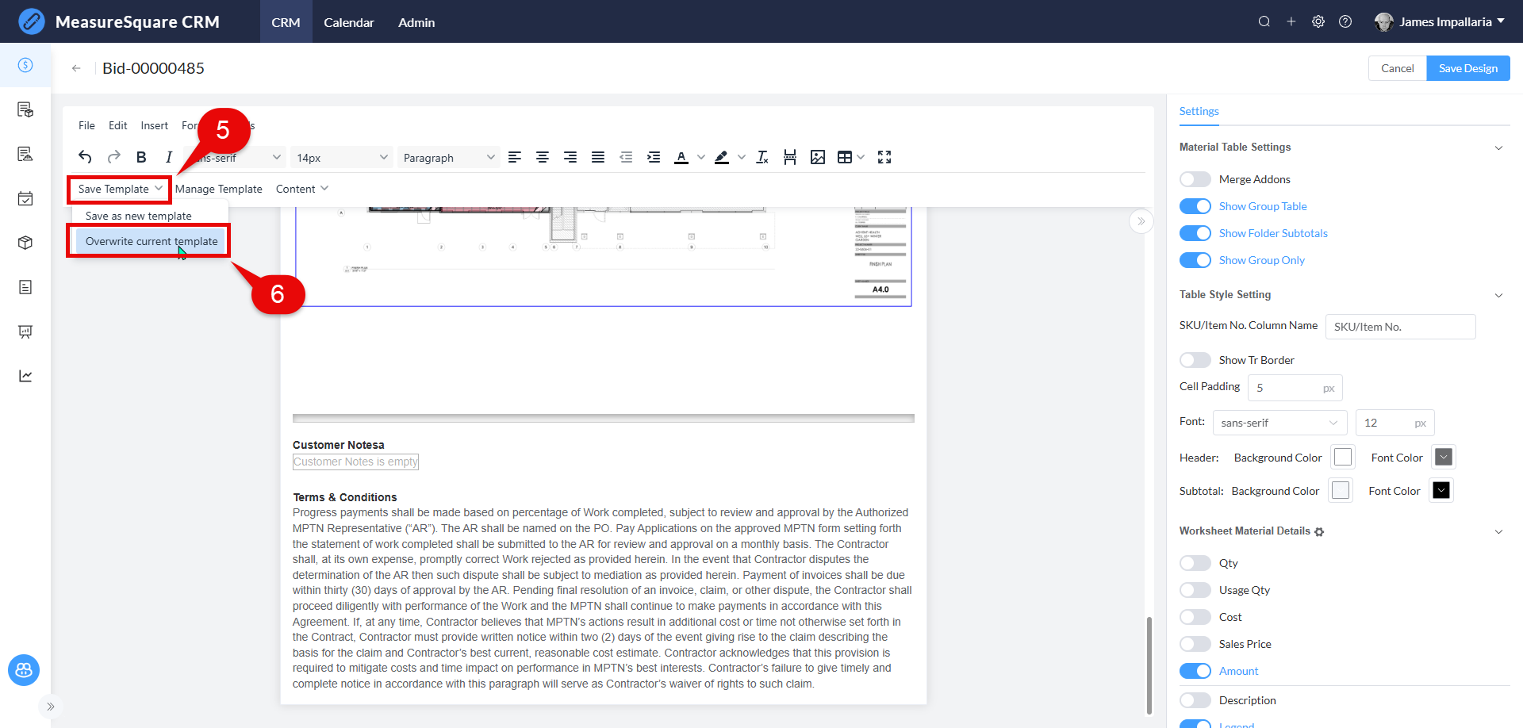1523x728 pixels.
Task: Click the Save Design button
Action: (x=1468, y=68)
